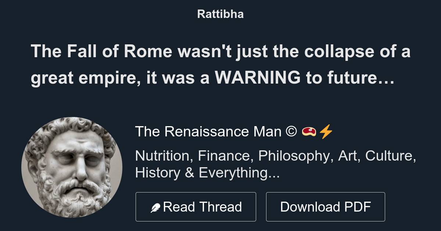Click the lightning bolt emoji in the profile name
This screenshot has width=441, height=231.
point(326,132)
